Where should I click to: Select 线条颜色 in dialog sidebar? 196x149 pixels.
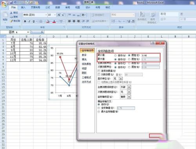pyautogui.click(x=86, y=64)
